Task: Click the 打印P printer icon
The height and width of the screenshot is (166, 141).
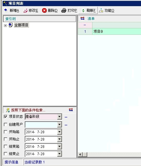Action: tap(64, 11)
